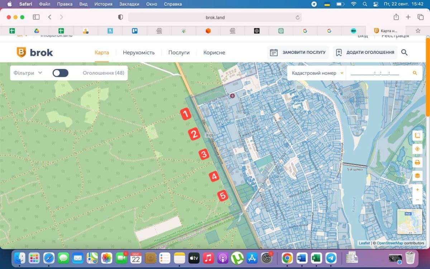Open the Послуги menu item

[179, 53]
